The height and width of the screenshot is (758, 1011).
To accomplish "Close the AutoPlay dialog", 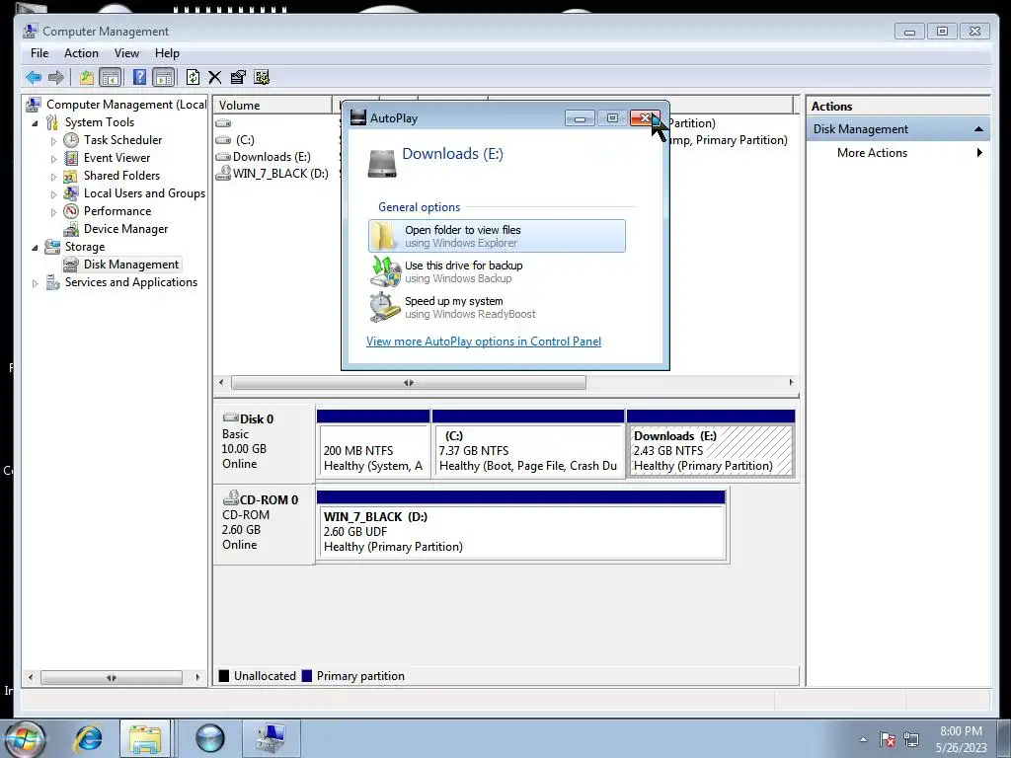I will point(645,118).
